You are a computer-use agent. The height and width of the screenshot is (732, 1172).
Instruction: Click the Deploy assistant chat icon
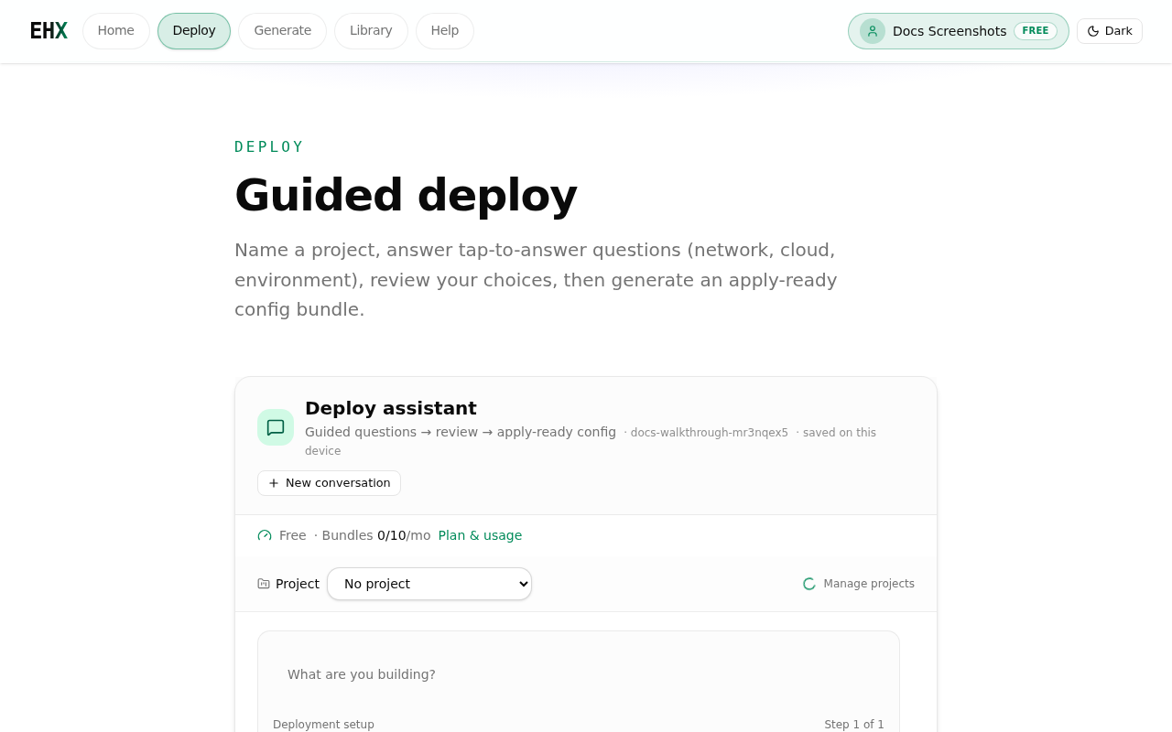[x=276, y=427]
